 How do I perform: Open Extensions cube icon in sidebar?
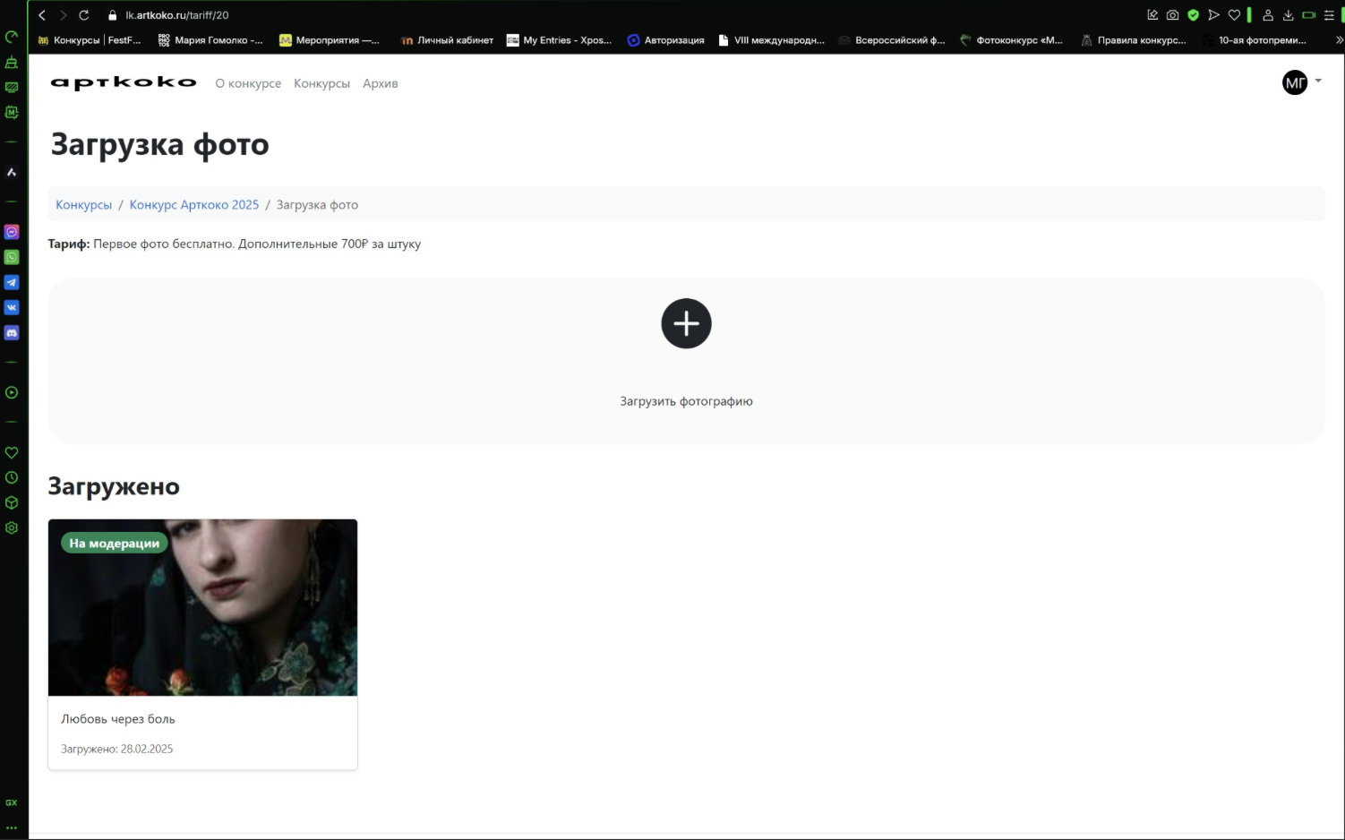click(12, 502)
